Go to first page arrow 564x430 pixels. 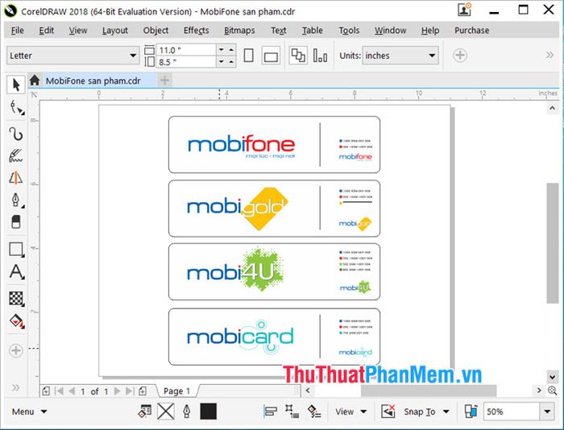point(60,391)
